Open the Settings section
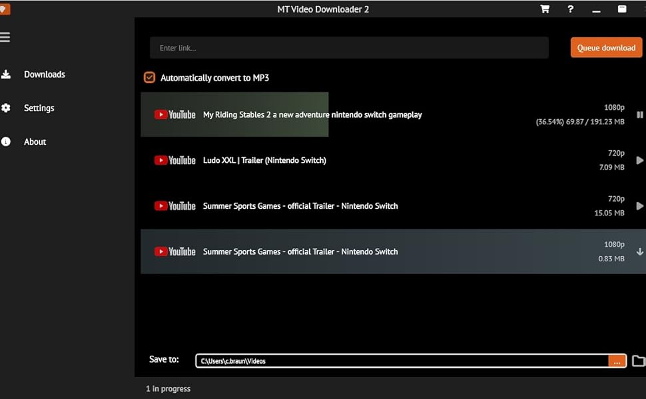Viewport: 646px width, 399px height. [x=39, y=108]
